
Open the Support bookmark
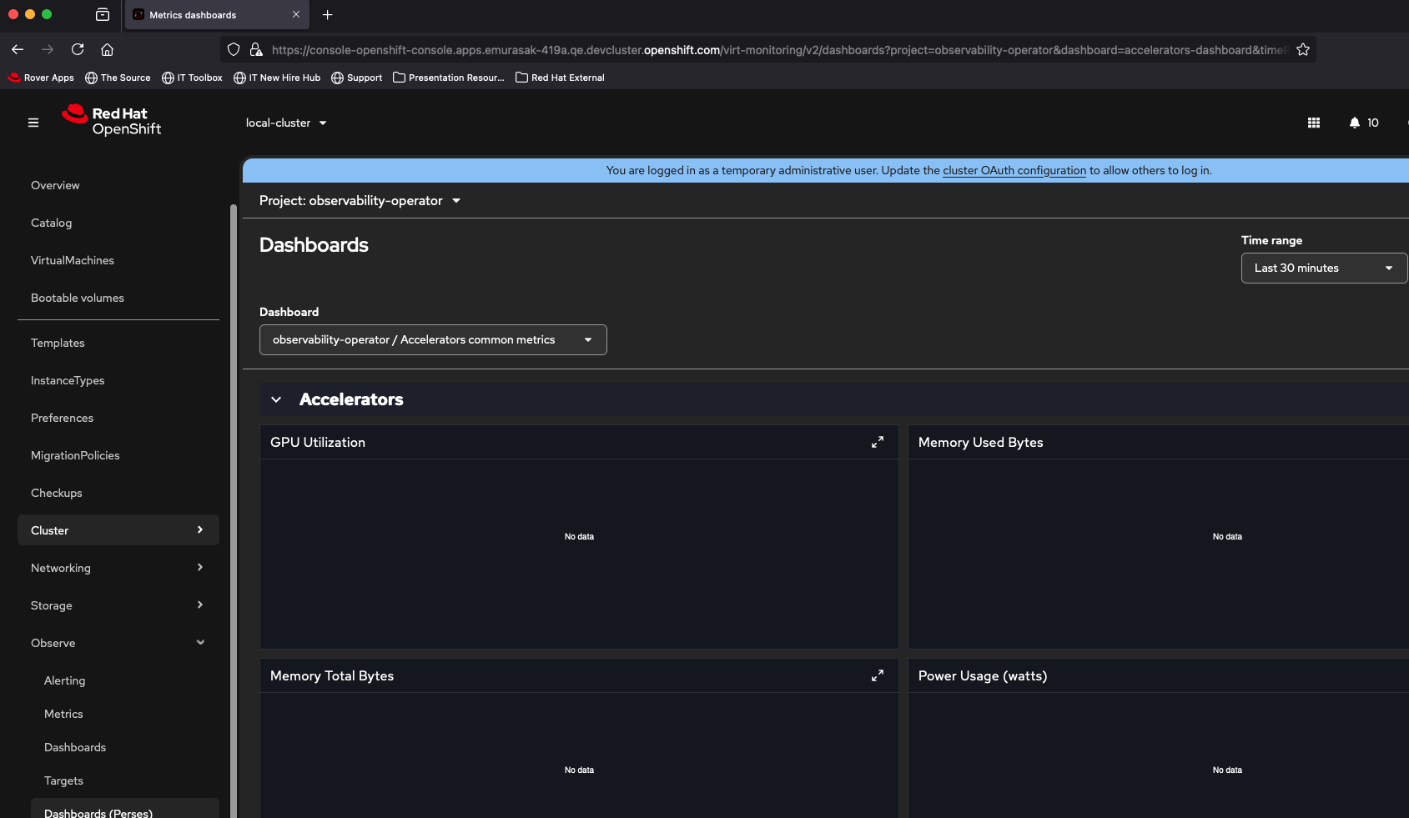coord(356,78)
